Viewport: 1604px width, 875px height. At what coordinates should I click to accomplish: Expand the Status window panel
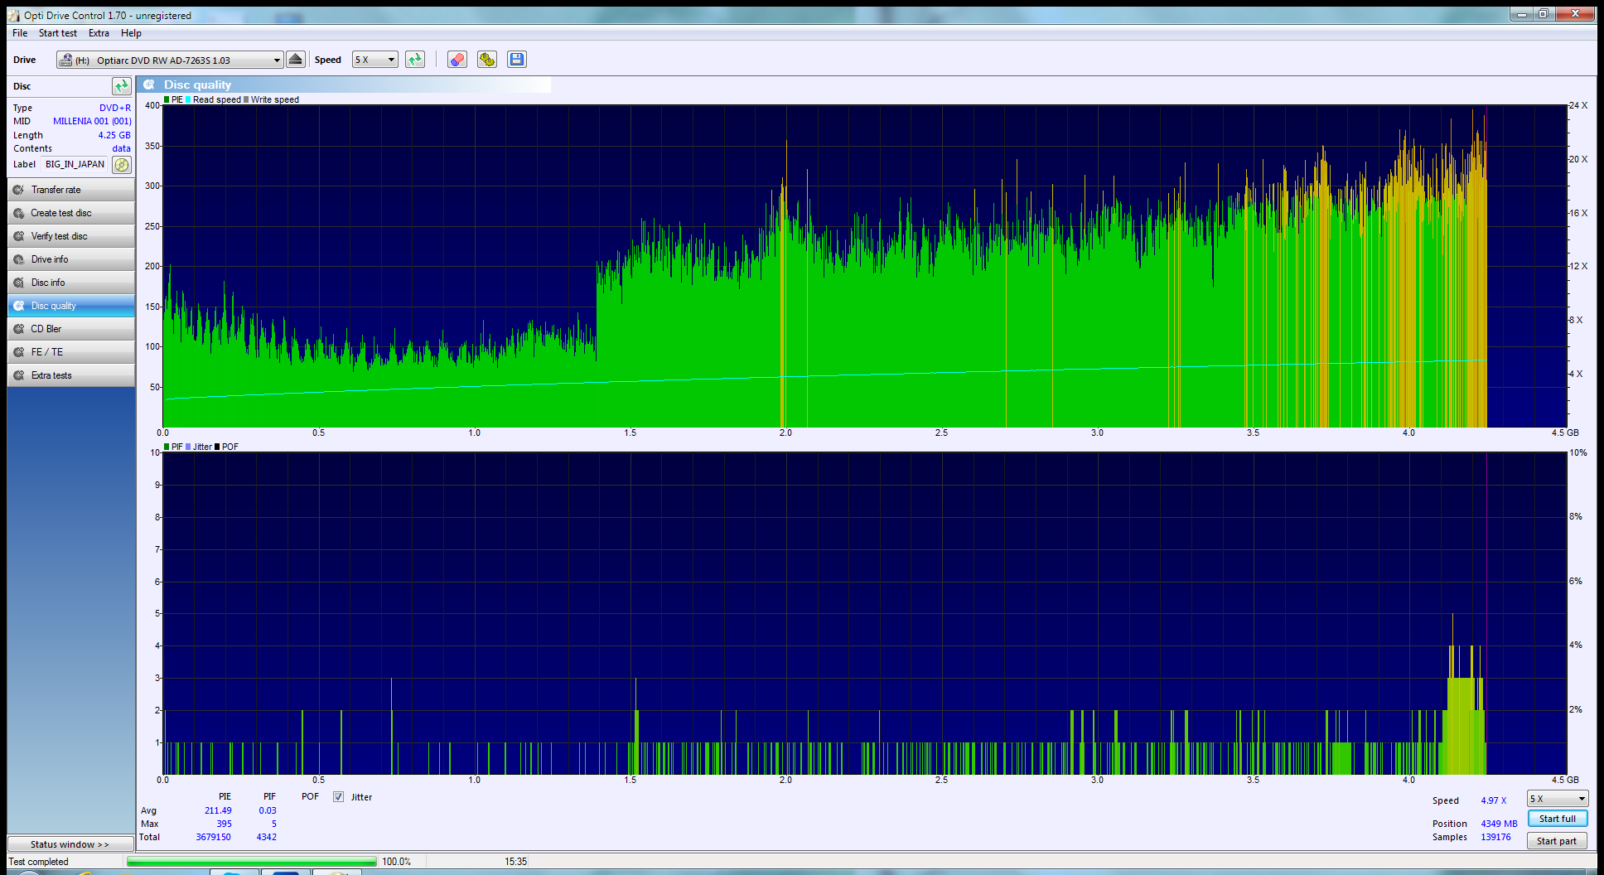pyautogui.click(x=70, y=844)
